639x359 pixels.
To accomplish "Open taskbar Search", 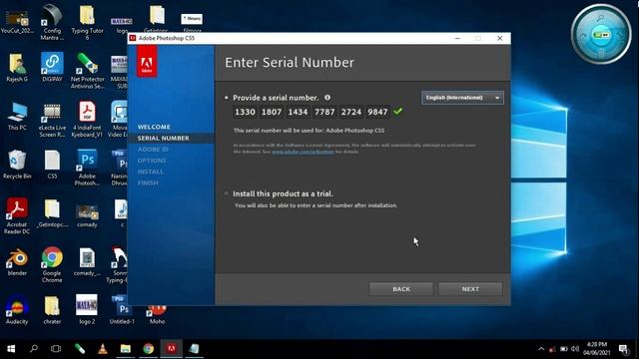I will click(34, 349).
